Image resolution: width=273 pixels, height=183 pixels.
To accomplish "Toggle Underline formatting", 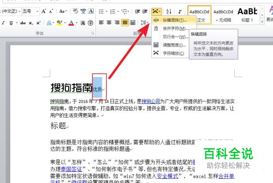I will pos(11,23).
